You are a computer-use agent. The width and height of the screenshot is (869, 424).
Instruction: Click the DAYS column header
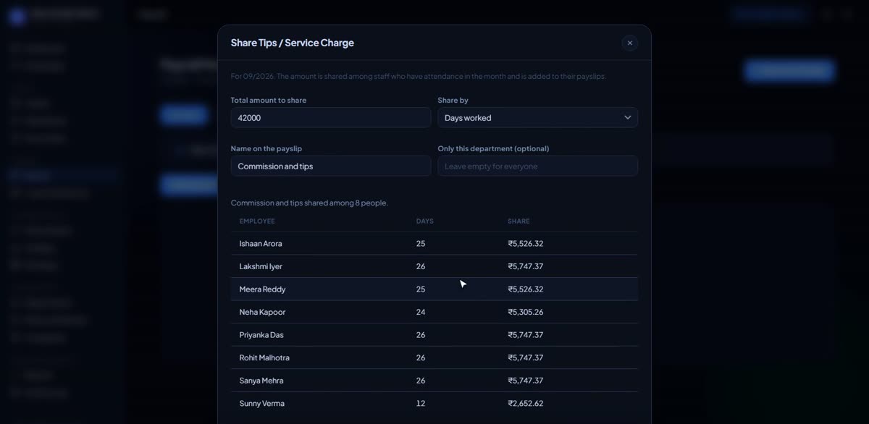[x=425, y=221]
